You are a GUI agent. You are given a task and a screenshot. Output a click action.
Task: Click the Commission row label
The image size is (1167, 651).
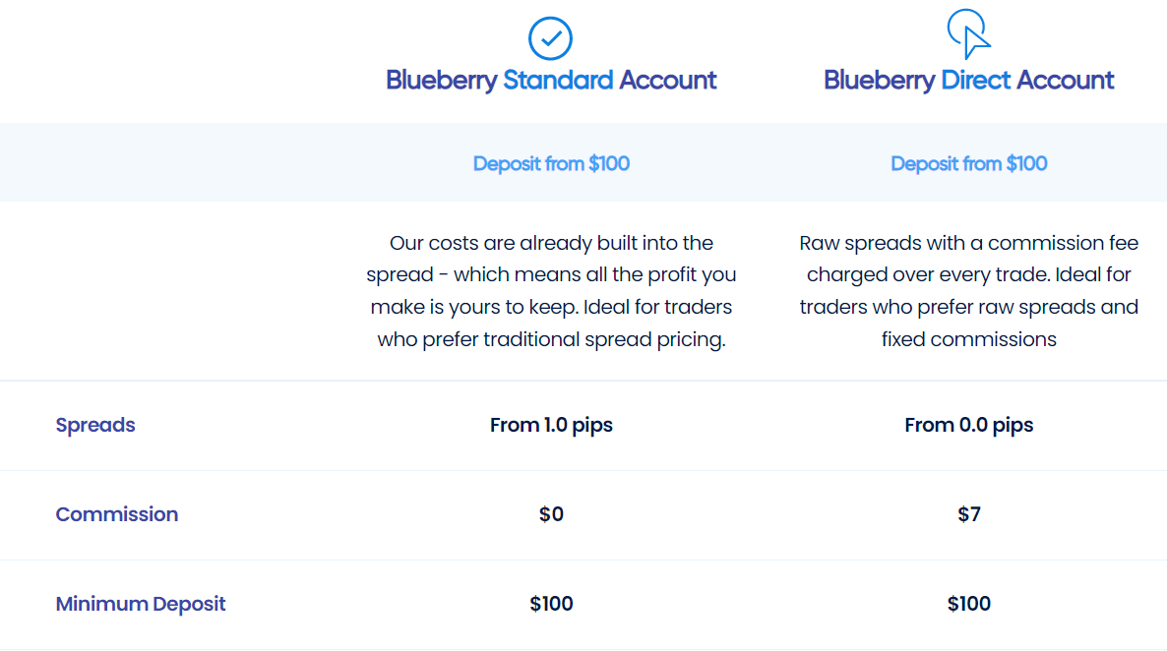pyautogui.click(x=117, y=514)
